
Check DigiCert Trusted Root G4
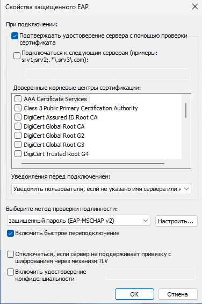(x=18, y=154)
